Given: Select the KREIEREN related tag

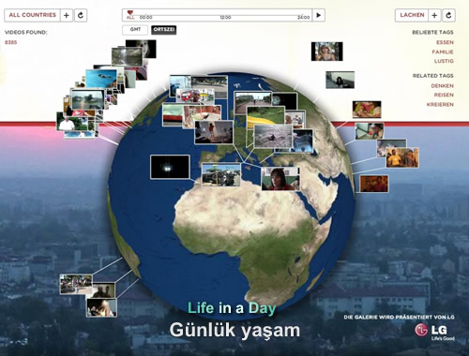Looking at the screenshot, I should click(x=440, y=105).
